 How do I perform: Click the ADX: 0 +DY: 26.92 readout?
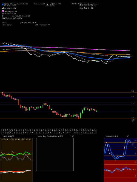click(x=16, y=140)
